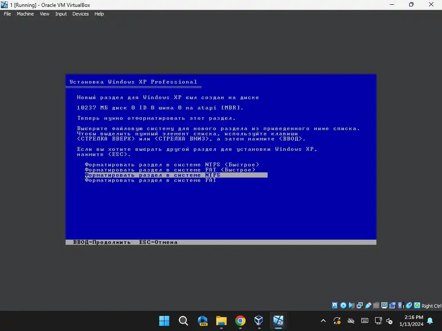This screenshot has width=442, height=331.
Task: Click the 10237 МБ disk info line
Action: (160, 108)
